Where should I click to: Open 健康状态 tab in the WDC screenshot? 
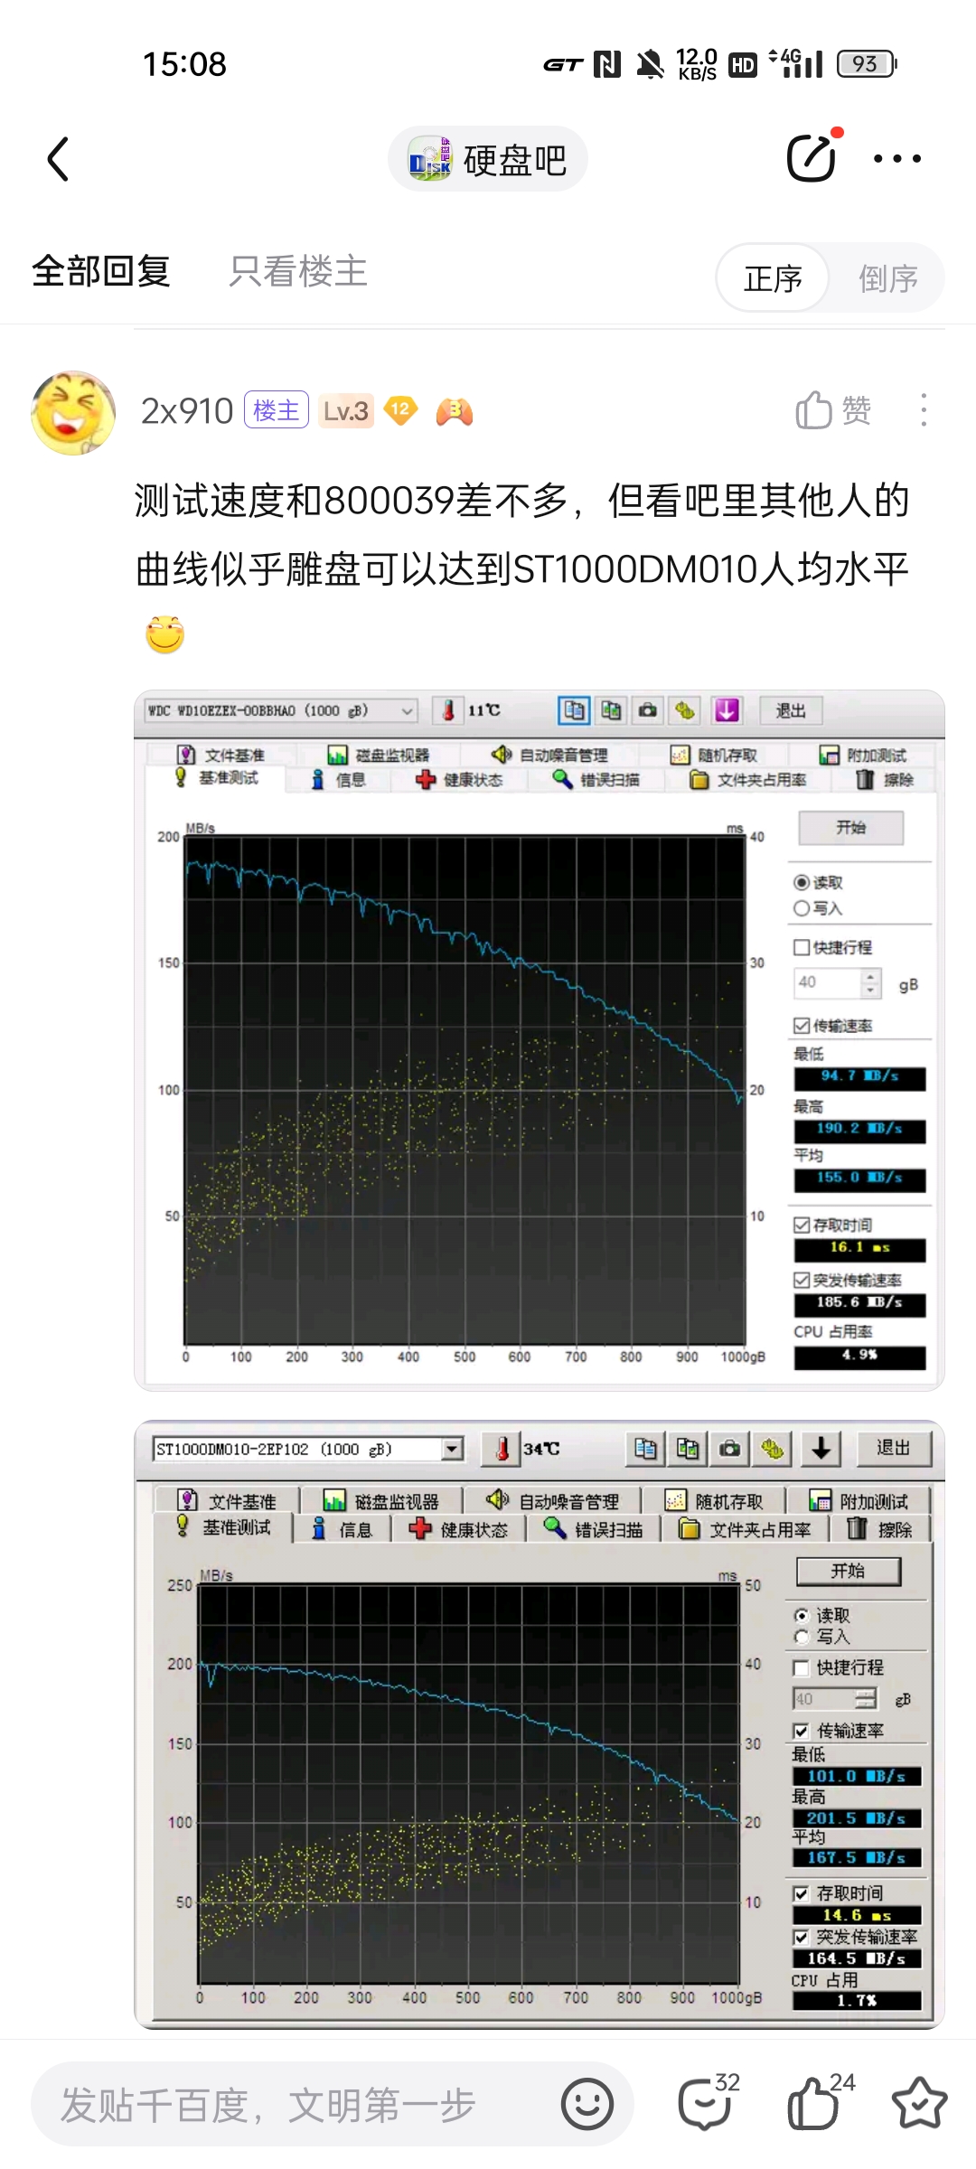(459, 780)
